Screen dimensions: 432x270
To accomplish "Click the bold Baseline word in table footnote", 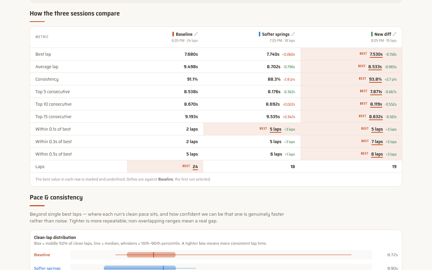I will pyautogui.click(x=166, y=179).
